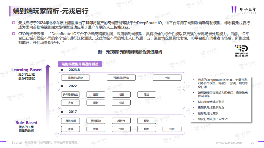
Task: Click the 预测 box under 2017
Action: pos(147,121)
